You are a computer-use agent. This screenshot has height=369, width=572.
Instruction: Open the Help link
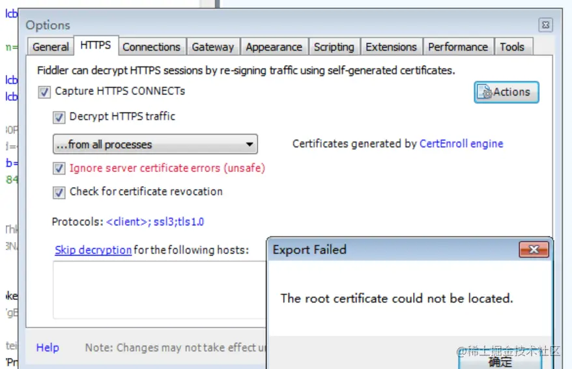[48, 348]
